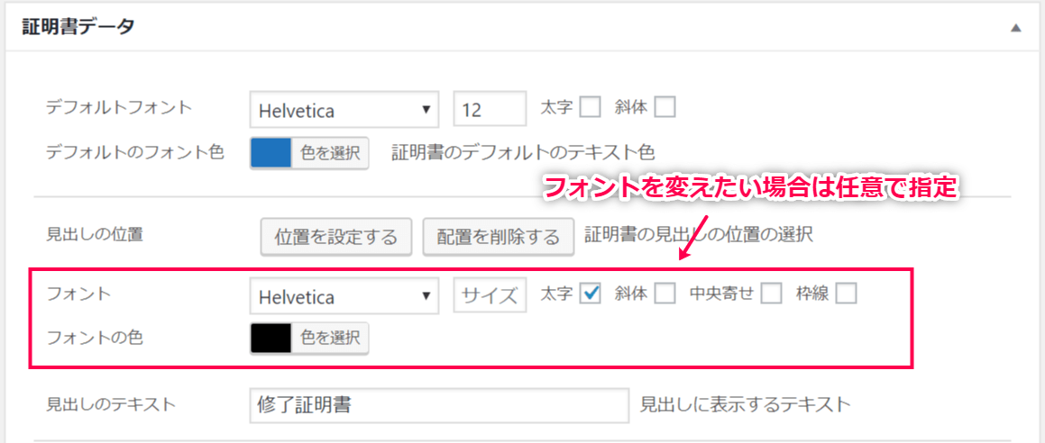Click the default font size field showing 12
The width and height of the screenshot is (1045, 443).
pyautogui.click(x=490, y=109)
